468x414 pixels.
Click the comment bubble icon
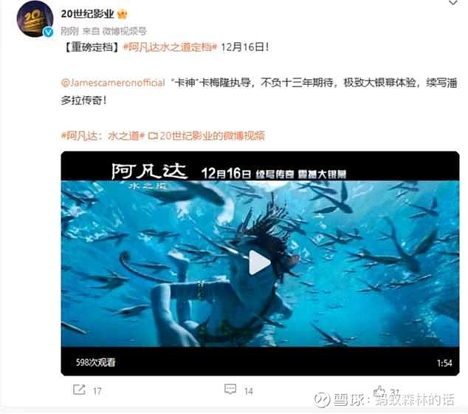(x=230, y=389)
